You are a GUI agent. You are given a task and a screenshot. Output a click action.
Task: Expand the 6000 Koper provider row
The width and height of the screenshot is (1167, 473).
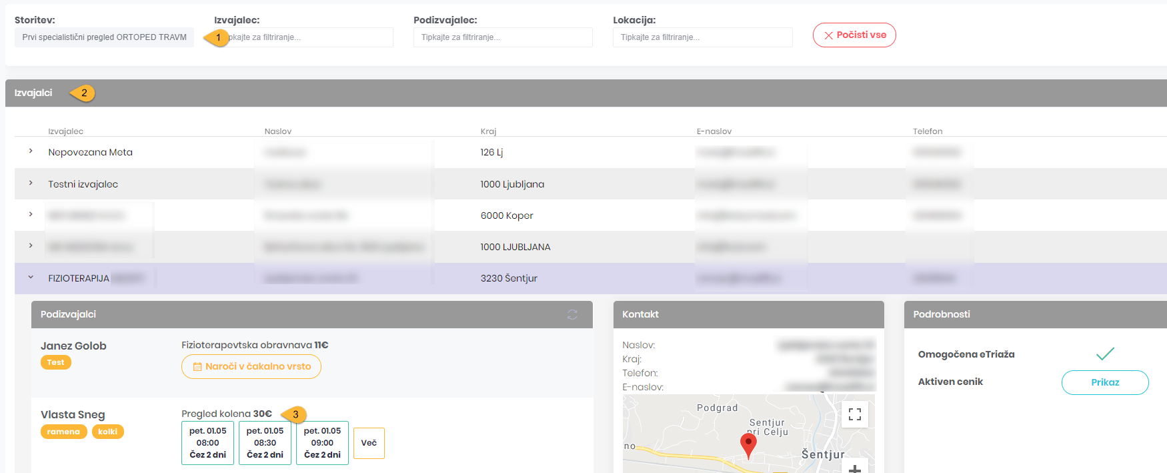pyautogui.click(x=31, y=215)
